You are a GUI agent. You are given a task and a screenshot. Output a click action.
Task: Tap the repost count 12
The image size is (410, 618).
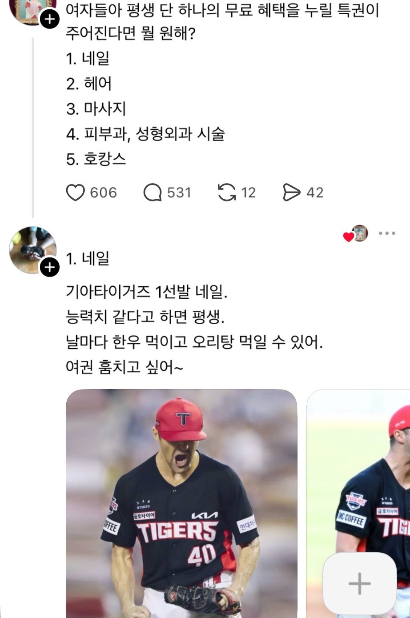point(249,193)
